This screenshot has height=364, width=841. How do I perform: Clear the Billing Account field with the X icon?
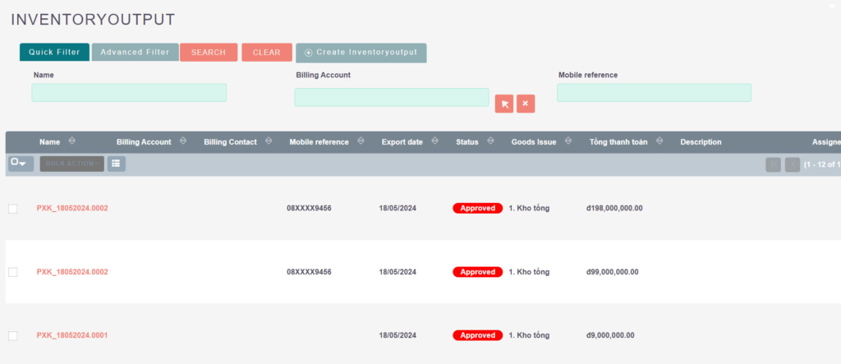click(526, 104)
